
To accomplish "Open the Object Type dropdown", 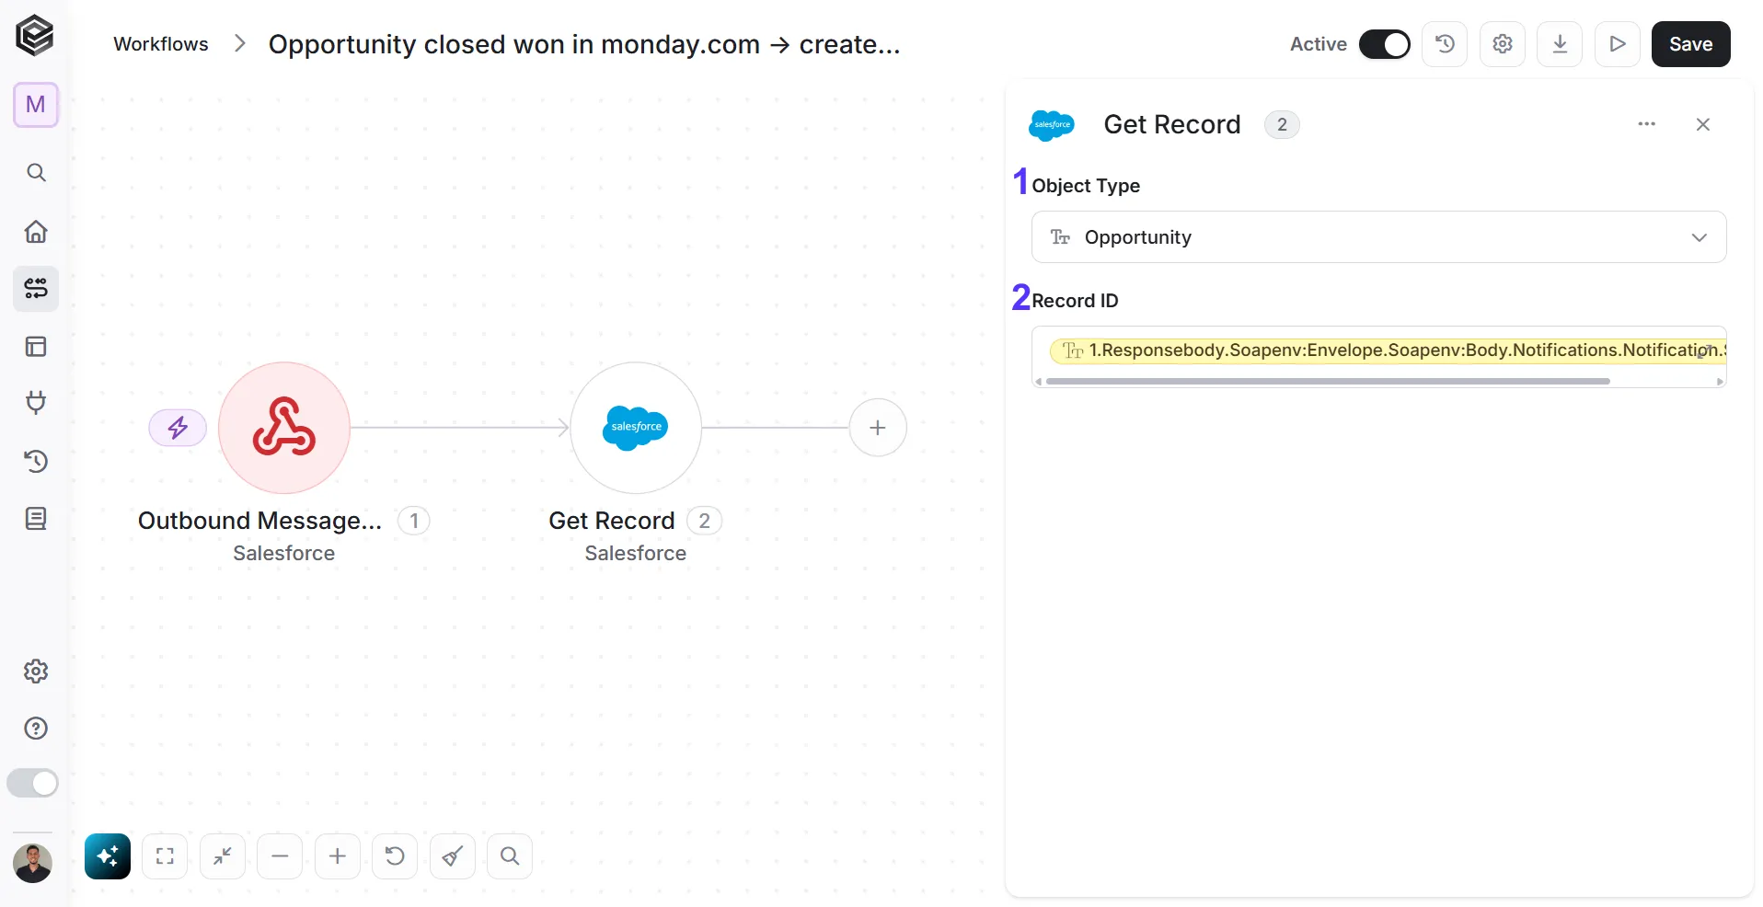I will click(1379, 237).
